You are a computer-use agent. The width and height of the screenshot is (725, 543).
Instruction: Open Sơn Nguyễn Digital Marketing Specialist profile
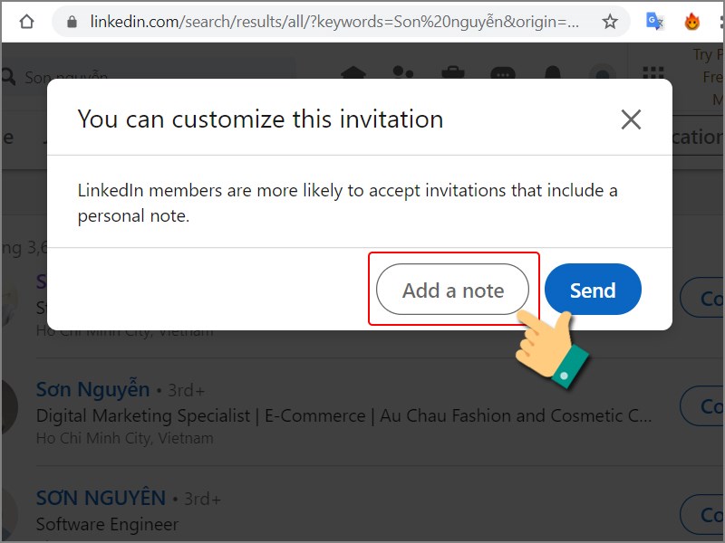tap(93, 389)
